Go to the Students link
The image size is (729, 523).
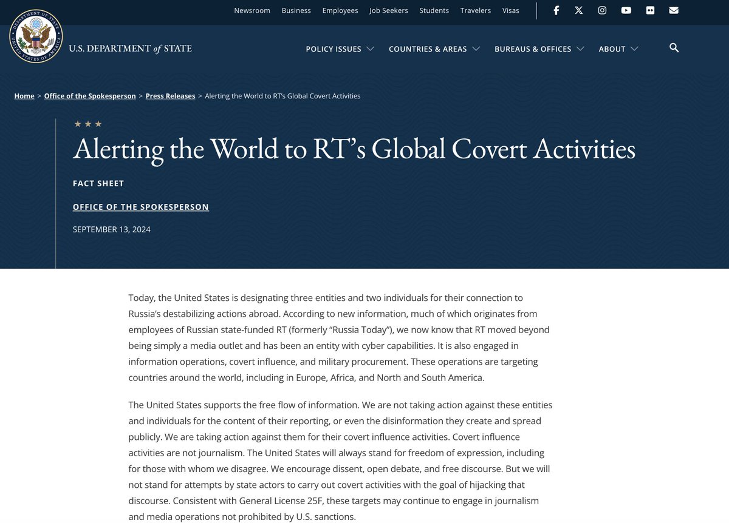pos(434,10)
